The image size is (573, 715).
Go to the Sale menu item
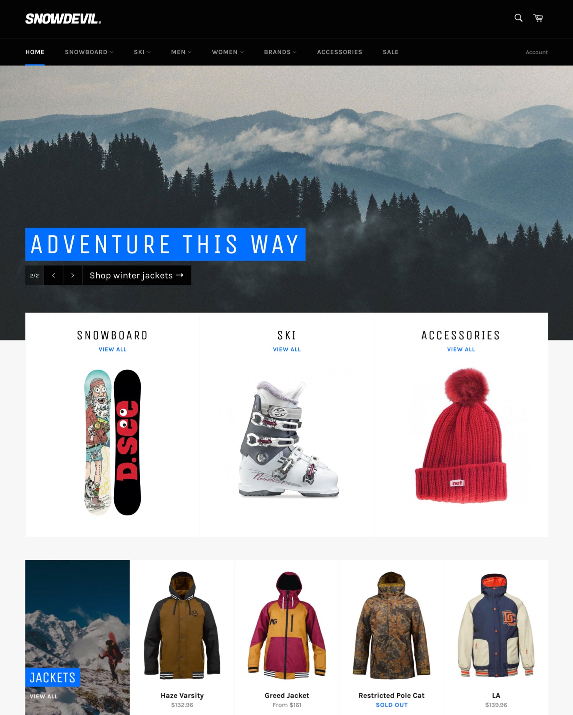[x=390, y=52]
